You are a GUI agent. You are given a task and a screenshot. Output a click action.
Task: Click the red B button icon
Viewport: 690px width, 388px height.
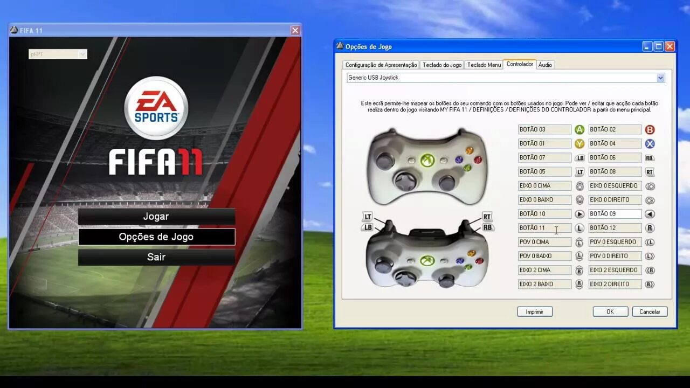click(x=650, y=130)
